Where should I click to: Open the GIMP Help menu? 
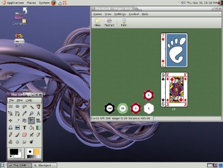pos(29,100)
